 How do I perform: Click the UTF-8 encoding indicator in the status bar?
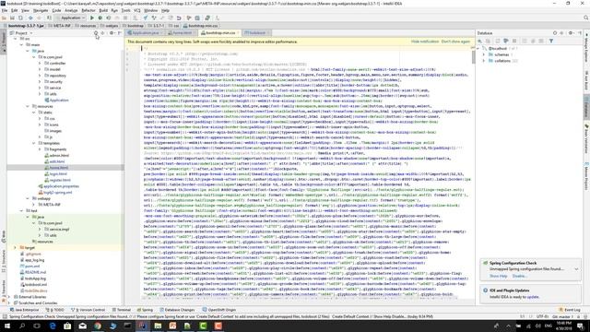542,316
